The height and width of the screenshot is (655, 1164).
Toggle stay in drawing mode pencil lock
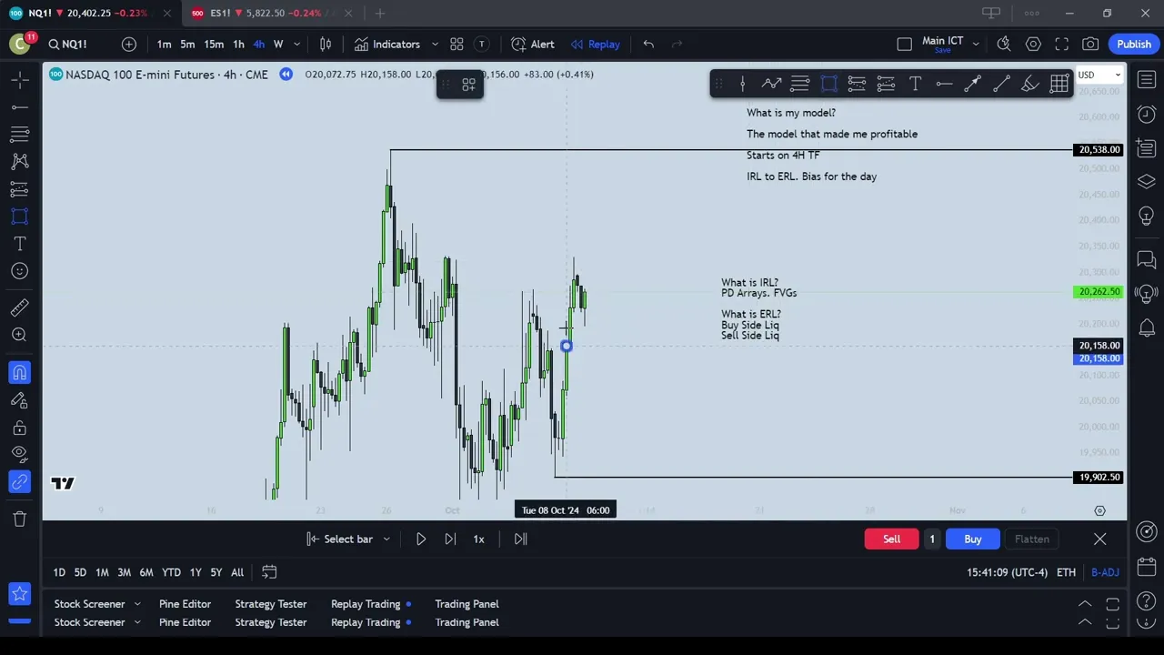(x=19, y=399)
